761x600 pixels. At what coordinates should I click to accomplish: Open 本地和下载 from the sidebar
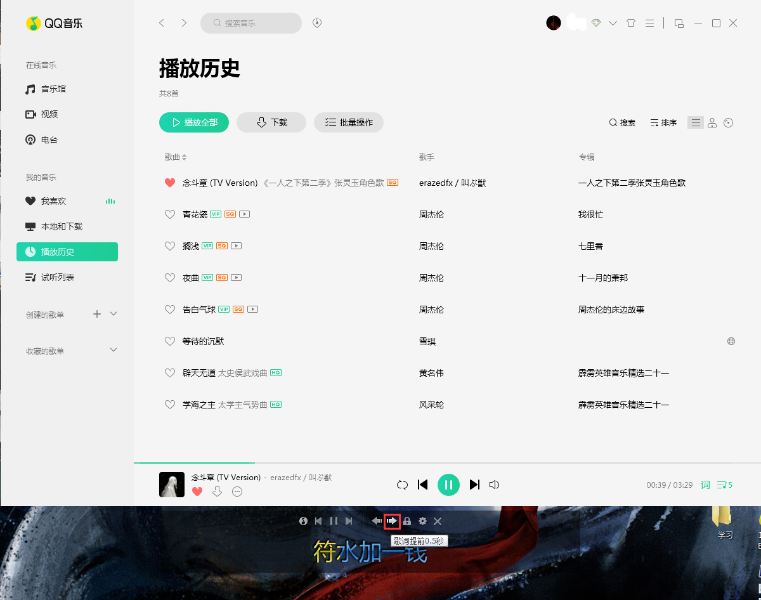pyautogui.click(x=52, y=226)
